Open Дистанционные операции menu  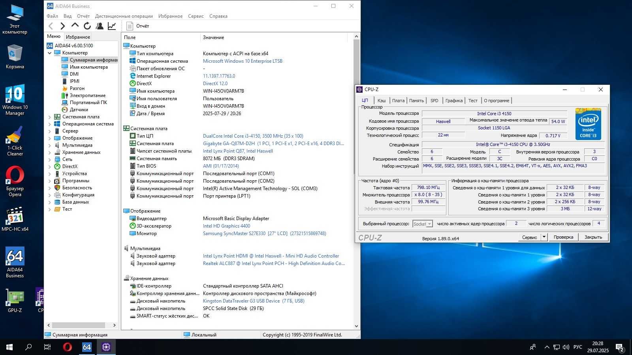tap(124, 16)
